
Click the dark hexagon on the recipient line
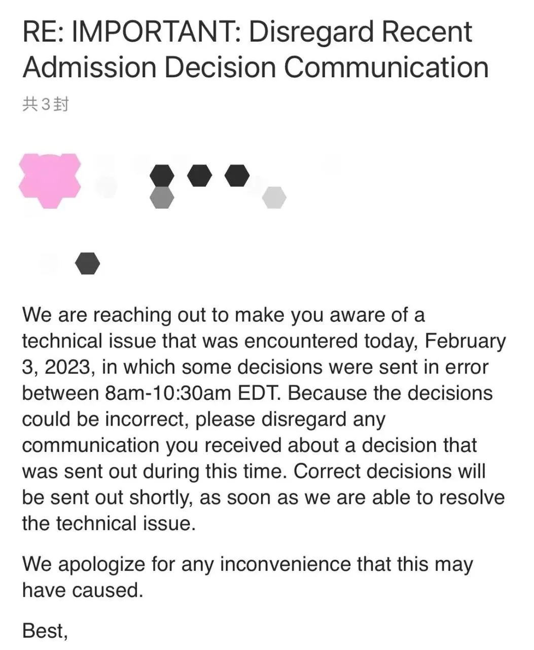point(87,264)
